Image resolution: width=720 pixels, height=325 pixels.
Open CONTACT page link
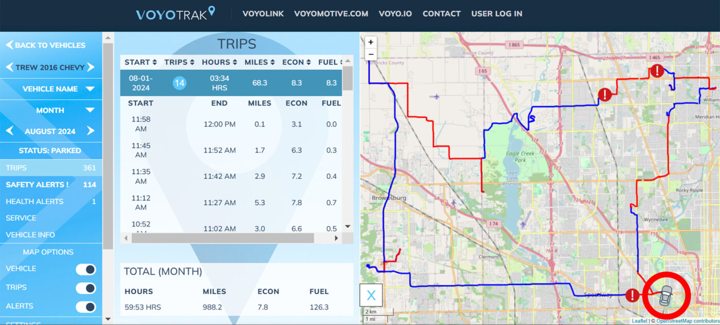(x=442, y=14)
